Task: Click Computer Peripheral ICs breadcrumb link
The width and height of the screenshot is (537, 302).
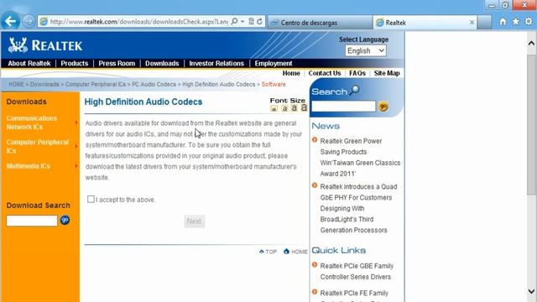Action: tap(96, 84)
